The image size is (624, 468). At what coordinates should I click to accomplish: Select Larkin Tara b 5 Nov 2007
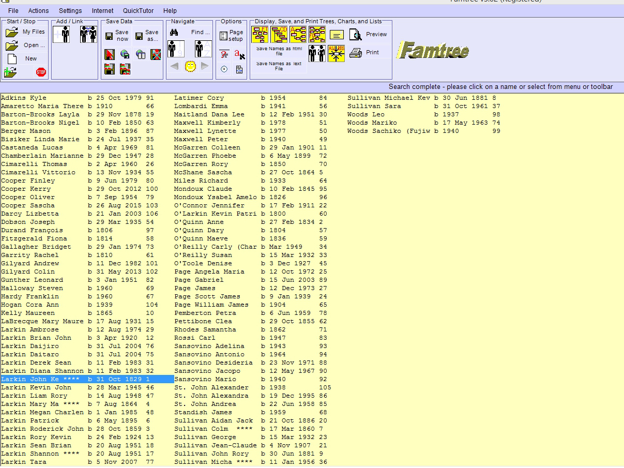tap(87, 462)
